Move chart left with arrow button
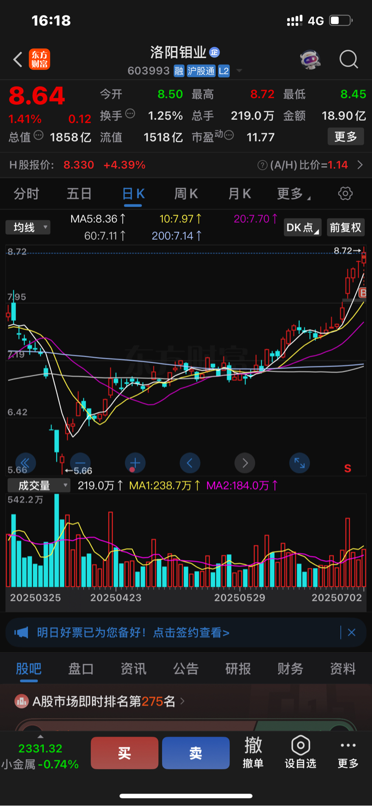 click(190, 463)
